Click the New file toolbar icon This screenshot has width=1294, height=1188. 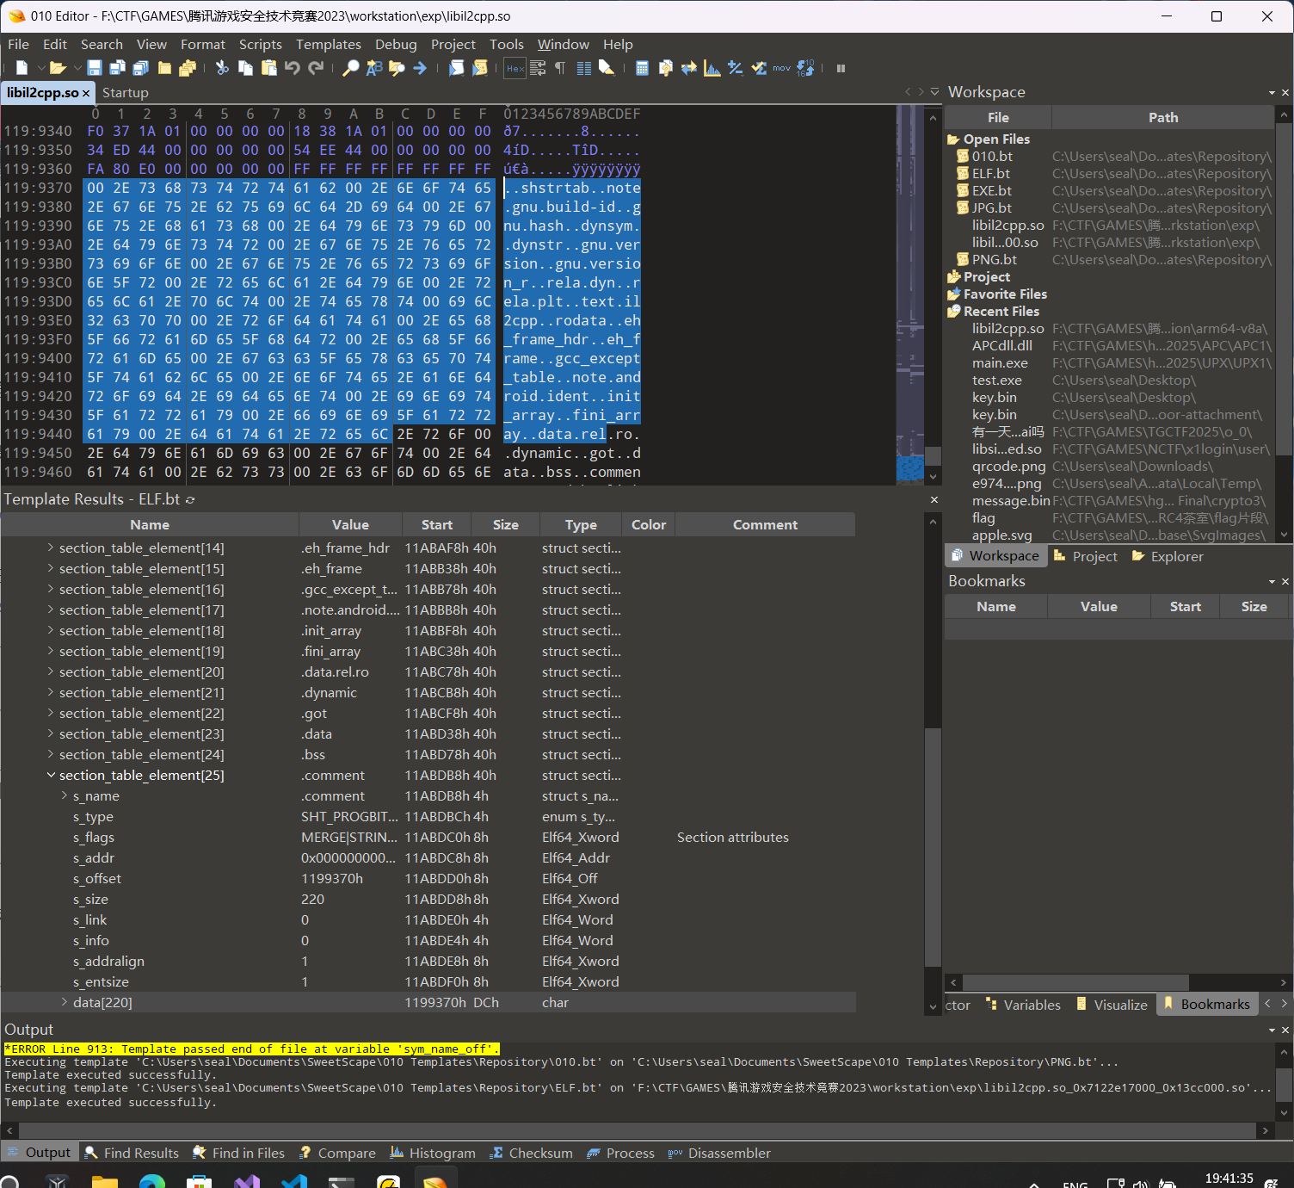click(22, 68)
